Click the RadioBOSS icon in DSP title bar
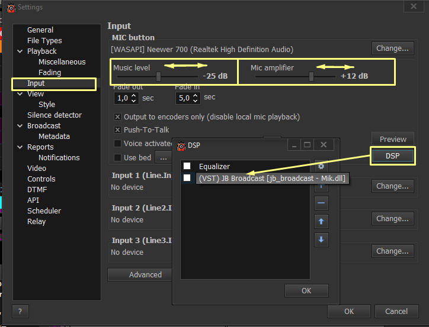429x327 pixels. pyautogui.click(x=181, y=145)
